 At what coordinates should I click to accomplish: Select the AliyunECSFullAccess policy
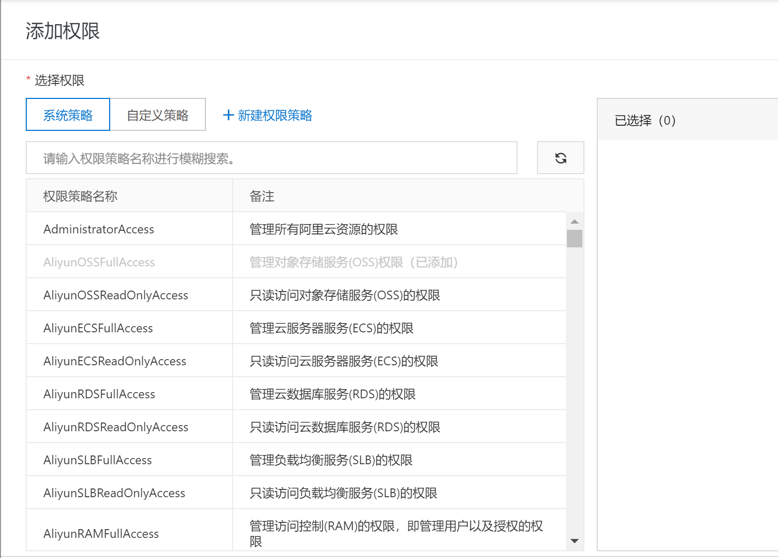tap(98, 328)
